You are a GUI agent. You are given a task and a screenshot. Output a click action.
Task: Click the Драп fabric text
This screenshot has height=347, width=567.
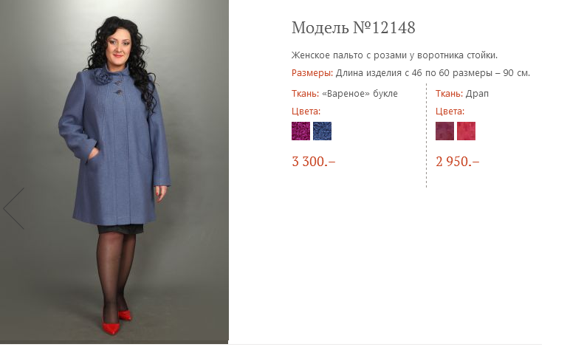click(477, 94)
